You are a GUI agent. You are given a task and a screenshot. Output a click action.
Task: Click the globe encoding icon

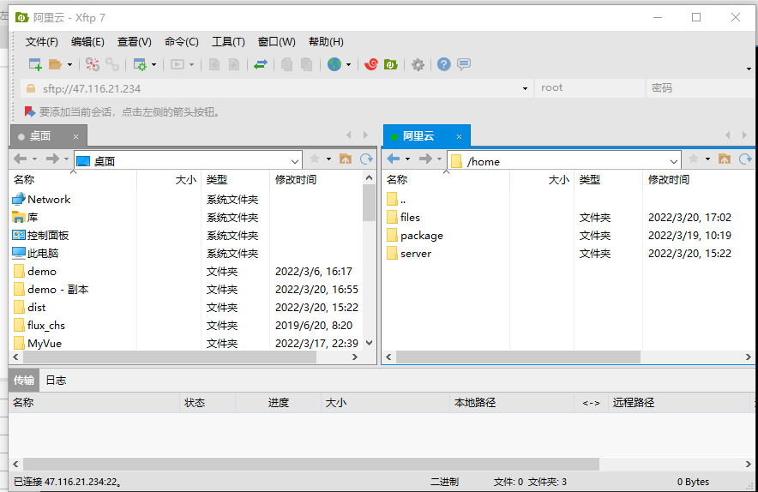pyautogui.click(x=334, y=64)
